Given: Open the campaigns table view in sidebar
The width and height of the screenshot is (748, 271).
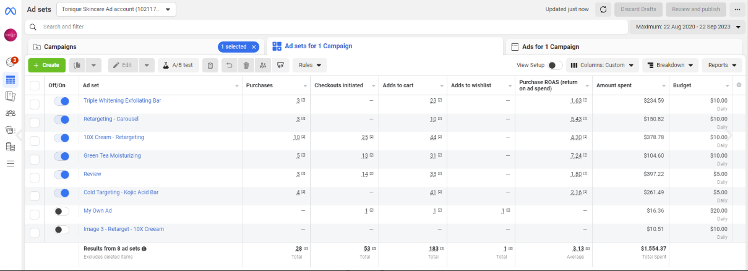Looking at the screenshot, I should [11, 79].
